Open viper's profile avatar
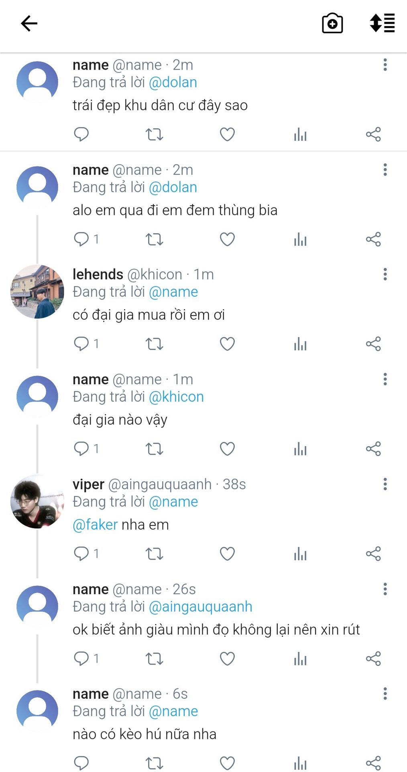The height and width of the screenshot is (772, 407). click(37, 501)
